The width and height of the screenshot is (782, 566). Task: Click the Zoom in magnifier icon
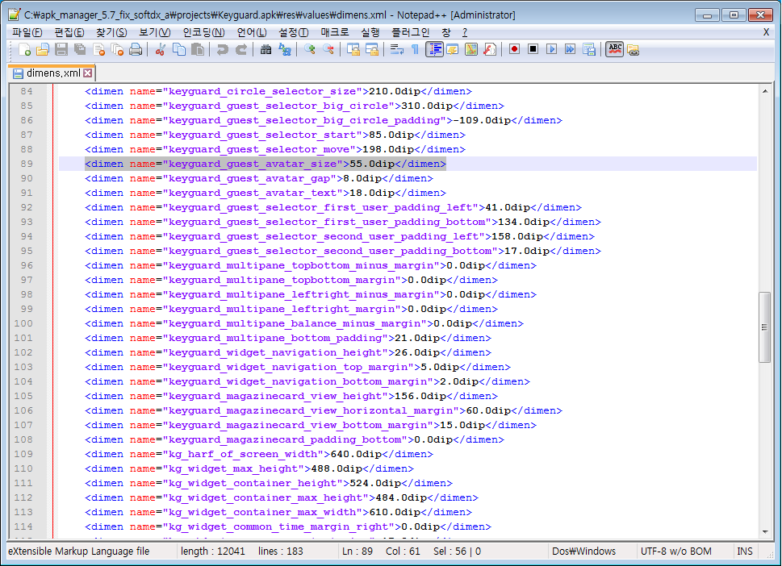pyautogui.click(x=311, y=50)
